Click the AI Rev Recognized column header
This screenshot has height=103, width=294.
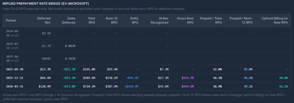coord(159,20)
